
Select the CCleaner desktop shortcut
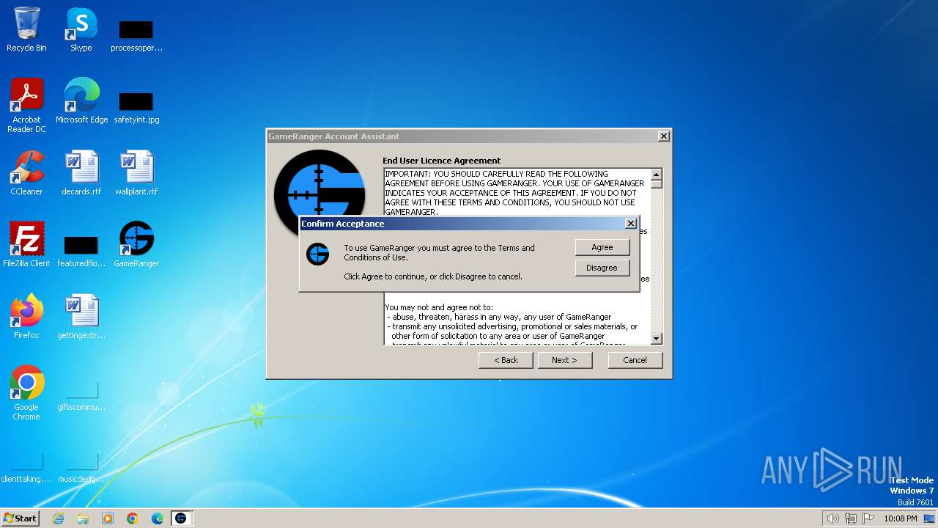26,173
